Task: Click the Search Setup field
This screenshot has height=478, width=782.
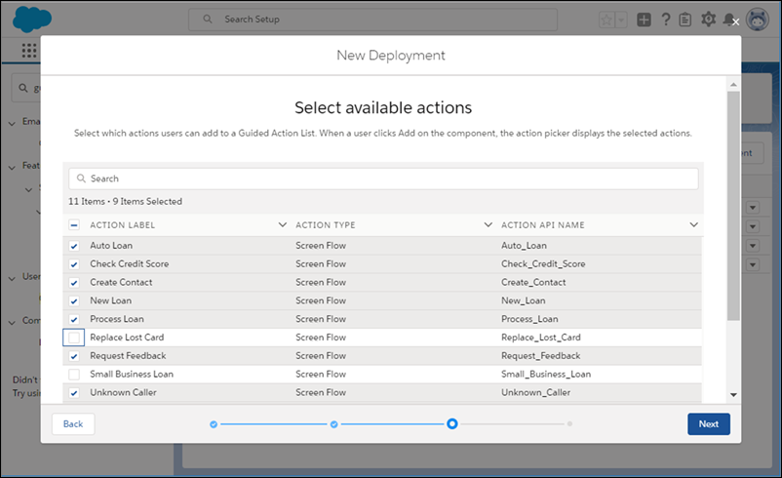Action: [372, 20]
